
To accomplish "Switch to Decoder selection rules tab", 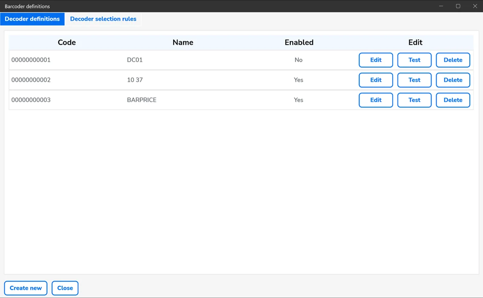I will (x=103, y=19).
